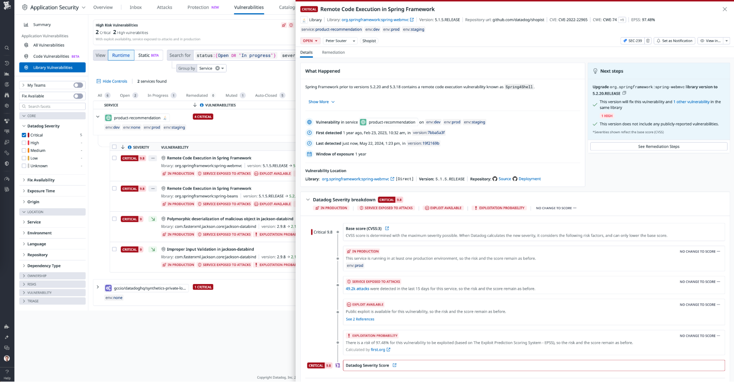Switch to the Remediation tab
734x382 pixels.
click(x=333, y=52)
